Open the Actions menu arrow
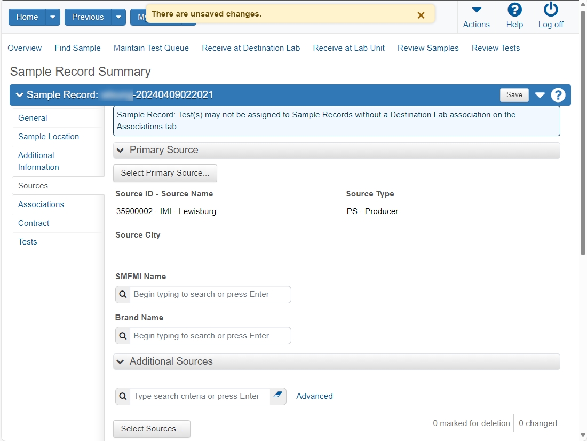The height and width of the screenshot is (441, 587). (x=476, y=10)
